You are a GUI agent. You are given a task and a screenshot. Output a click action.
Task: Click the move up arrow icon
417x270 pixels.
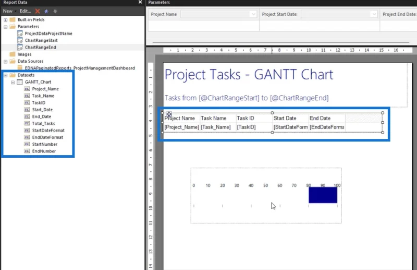46,11
